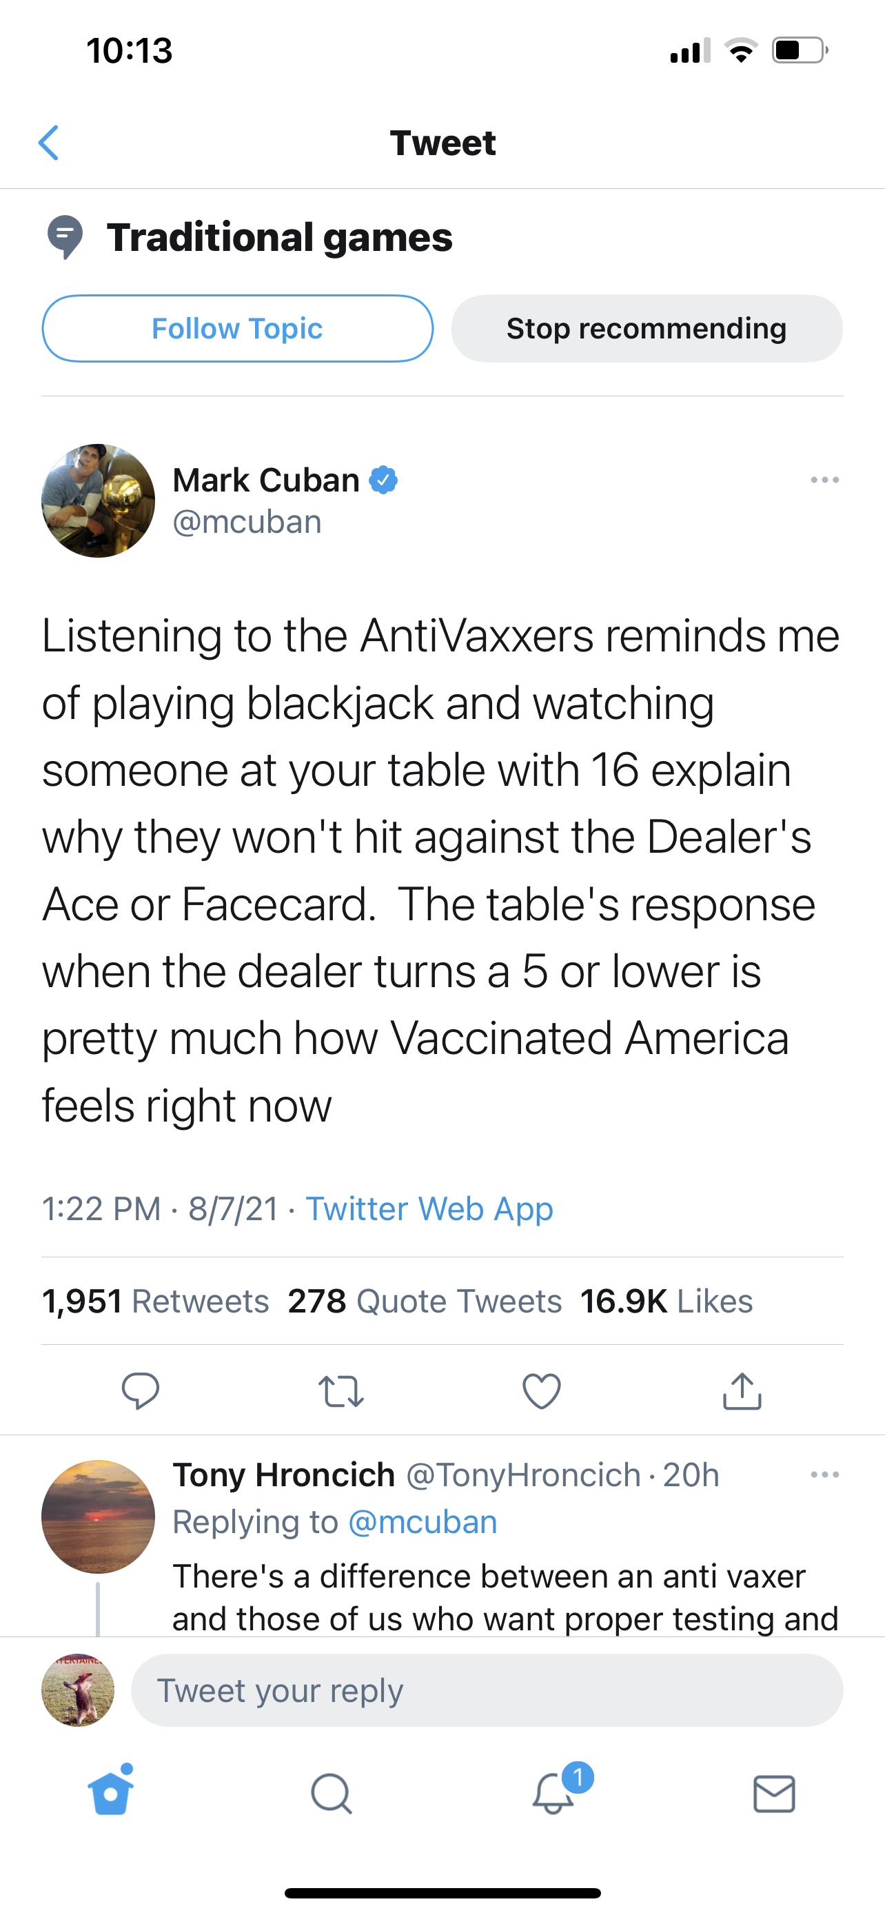Tap the Traditional games topic icon
Viewport: 885px width, 1915px height.
[65, 237]
